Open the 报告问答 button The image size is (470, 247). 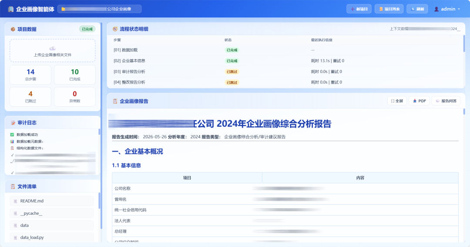point(446,101)
